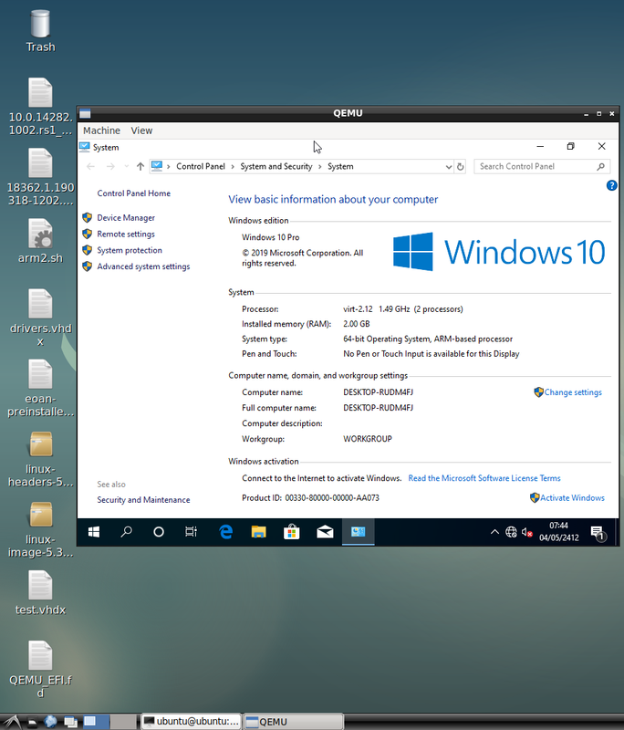Open Microsoft Store taskbar icon

[292, 532]
